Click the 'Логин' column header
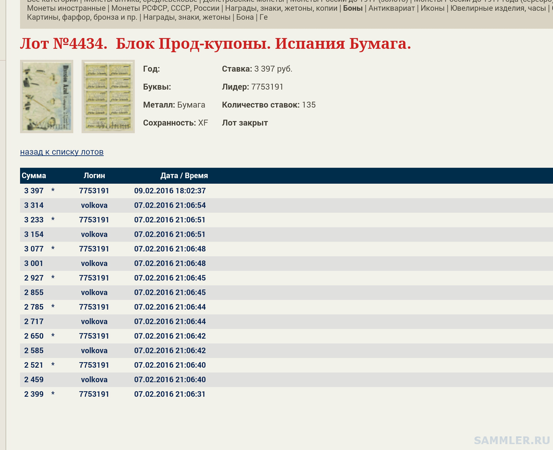The image size is (553, 450). click(94, 175)
